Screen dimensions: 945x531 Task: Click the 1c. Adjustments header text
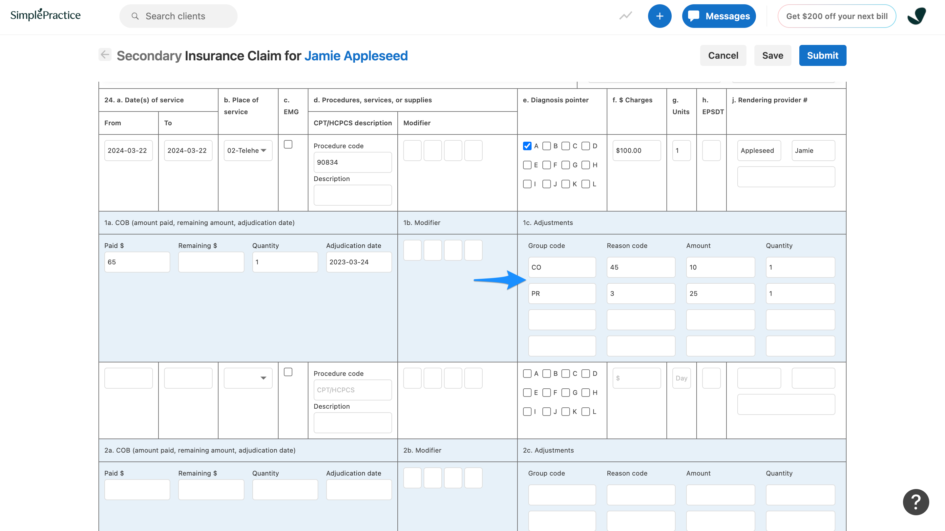coord(548,223)
